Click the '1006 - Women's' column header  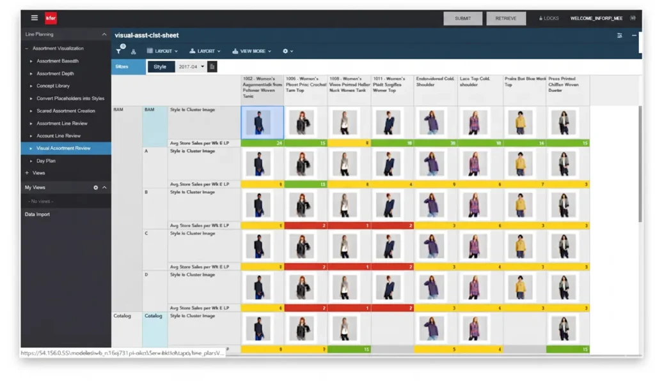click(306, 90)
